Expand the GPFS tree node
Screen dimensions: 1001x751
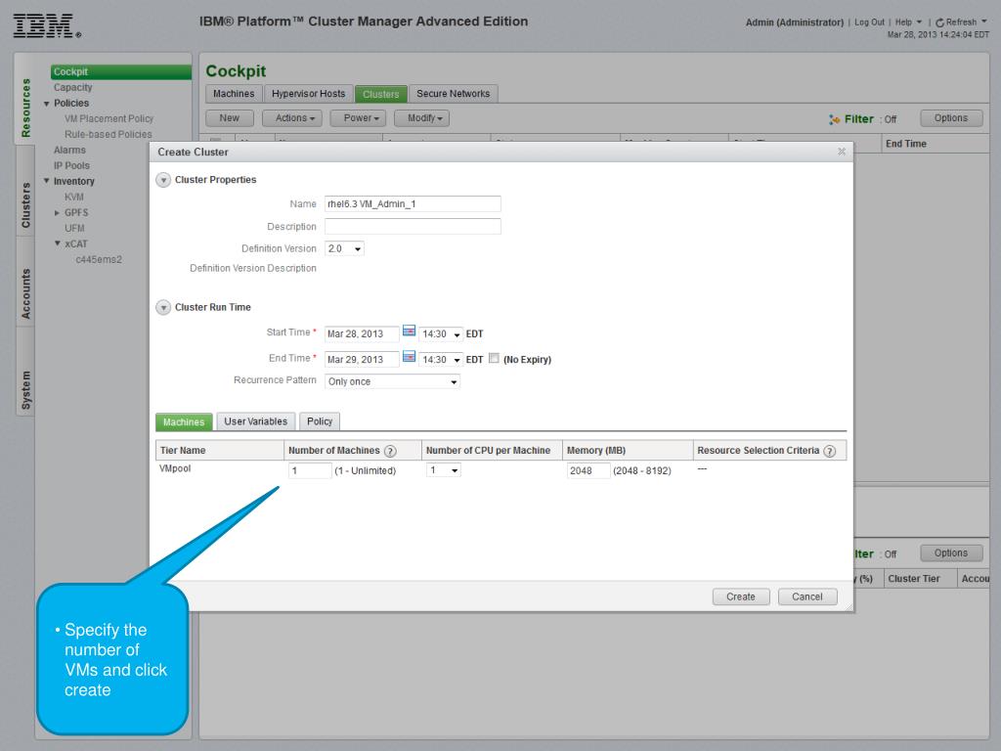[57, 212]
